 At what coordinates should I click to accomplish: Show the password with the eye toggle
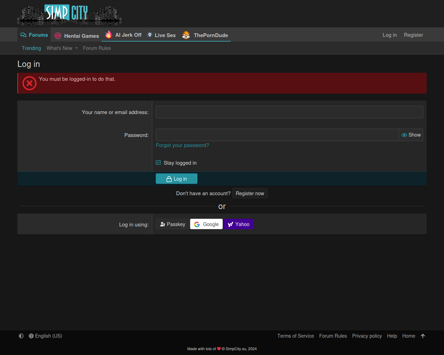tap(411, 135)
